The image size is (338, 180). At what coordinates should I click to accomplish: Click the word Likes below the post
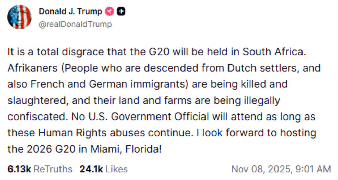pyautogui.click(x=117, y=169)
